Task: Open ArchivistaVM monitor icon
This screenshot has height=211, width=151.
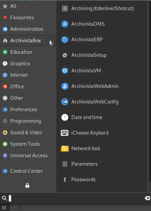Action: tap(65, 71)
